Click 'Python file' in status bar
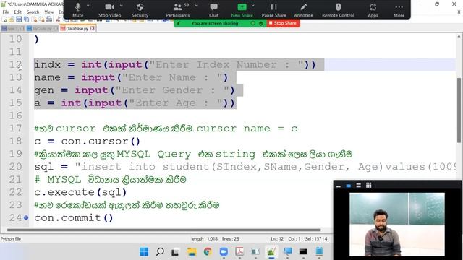 11,239
